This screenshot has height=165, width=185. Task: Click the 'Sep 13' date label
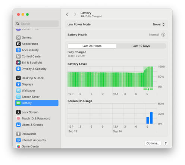click(73, 131)
